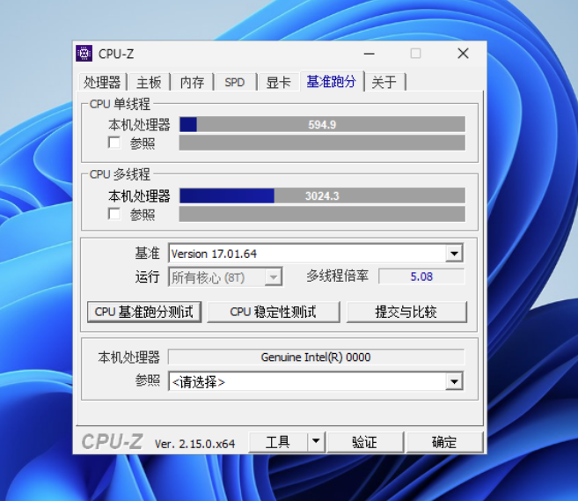Click the Ver. 2.15.0.x64 version text
The height and width of the screenshot is (501, 578).
(x=194, y=444)
